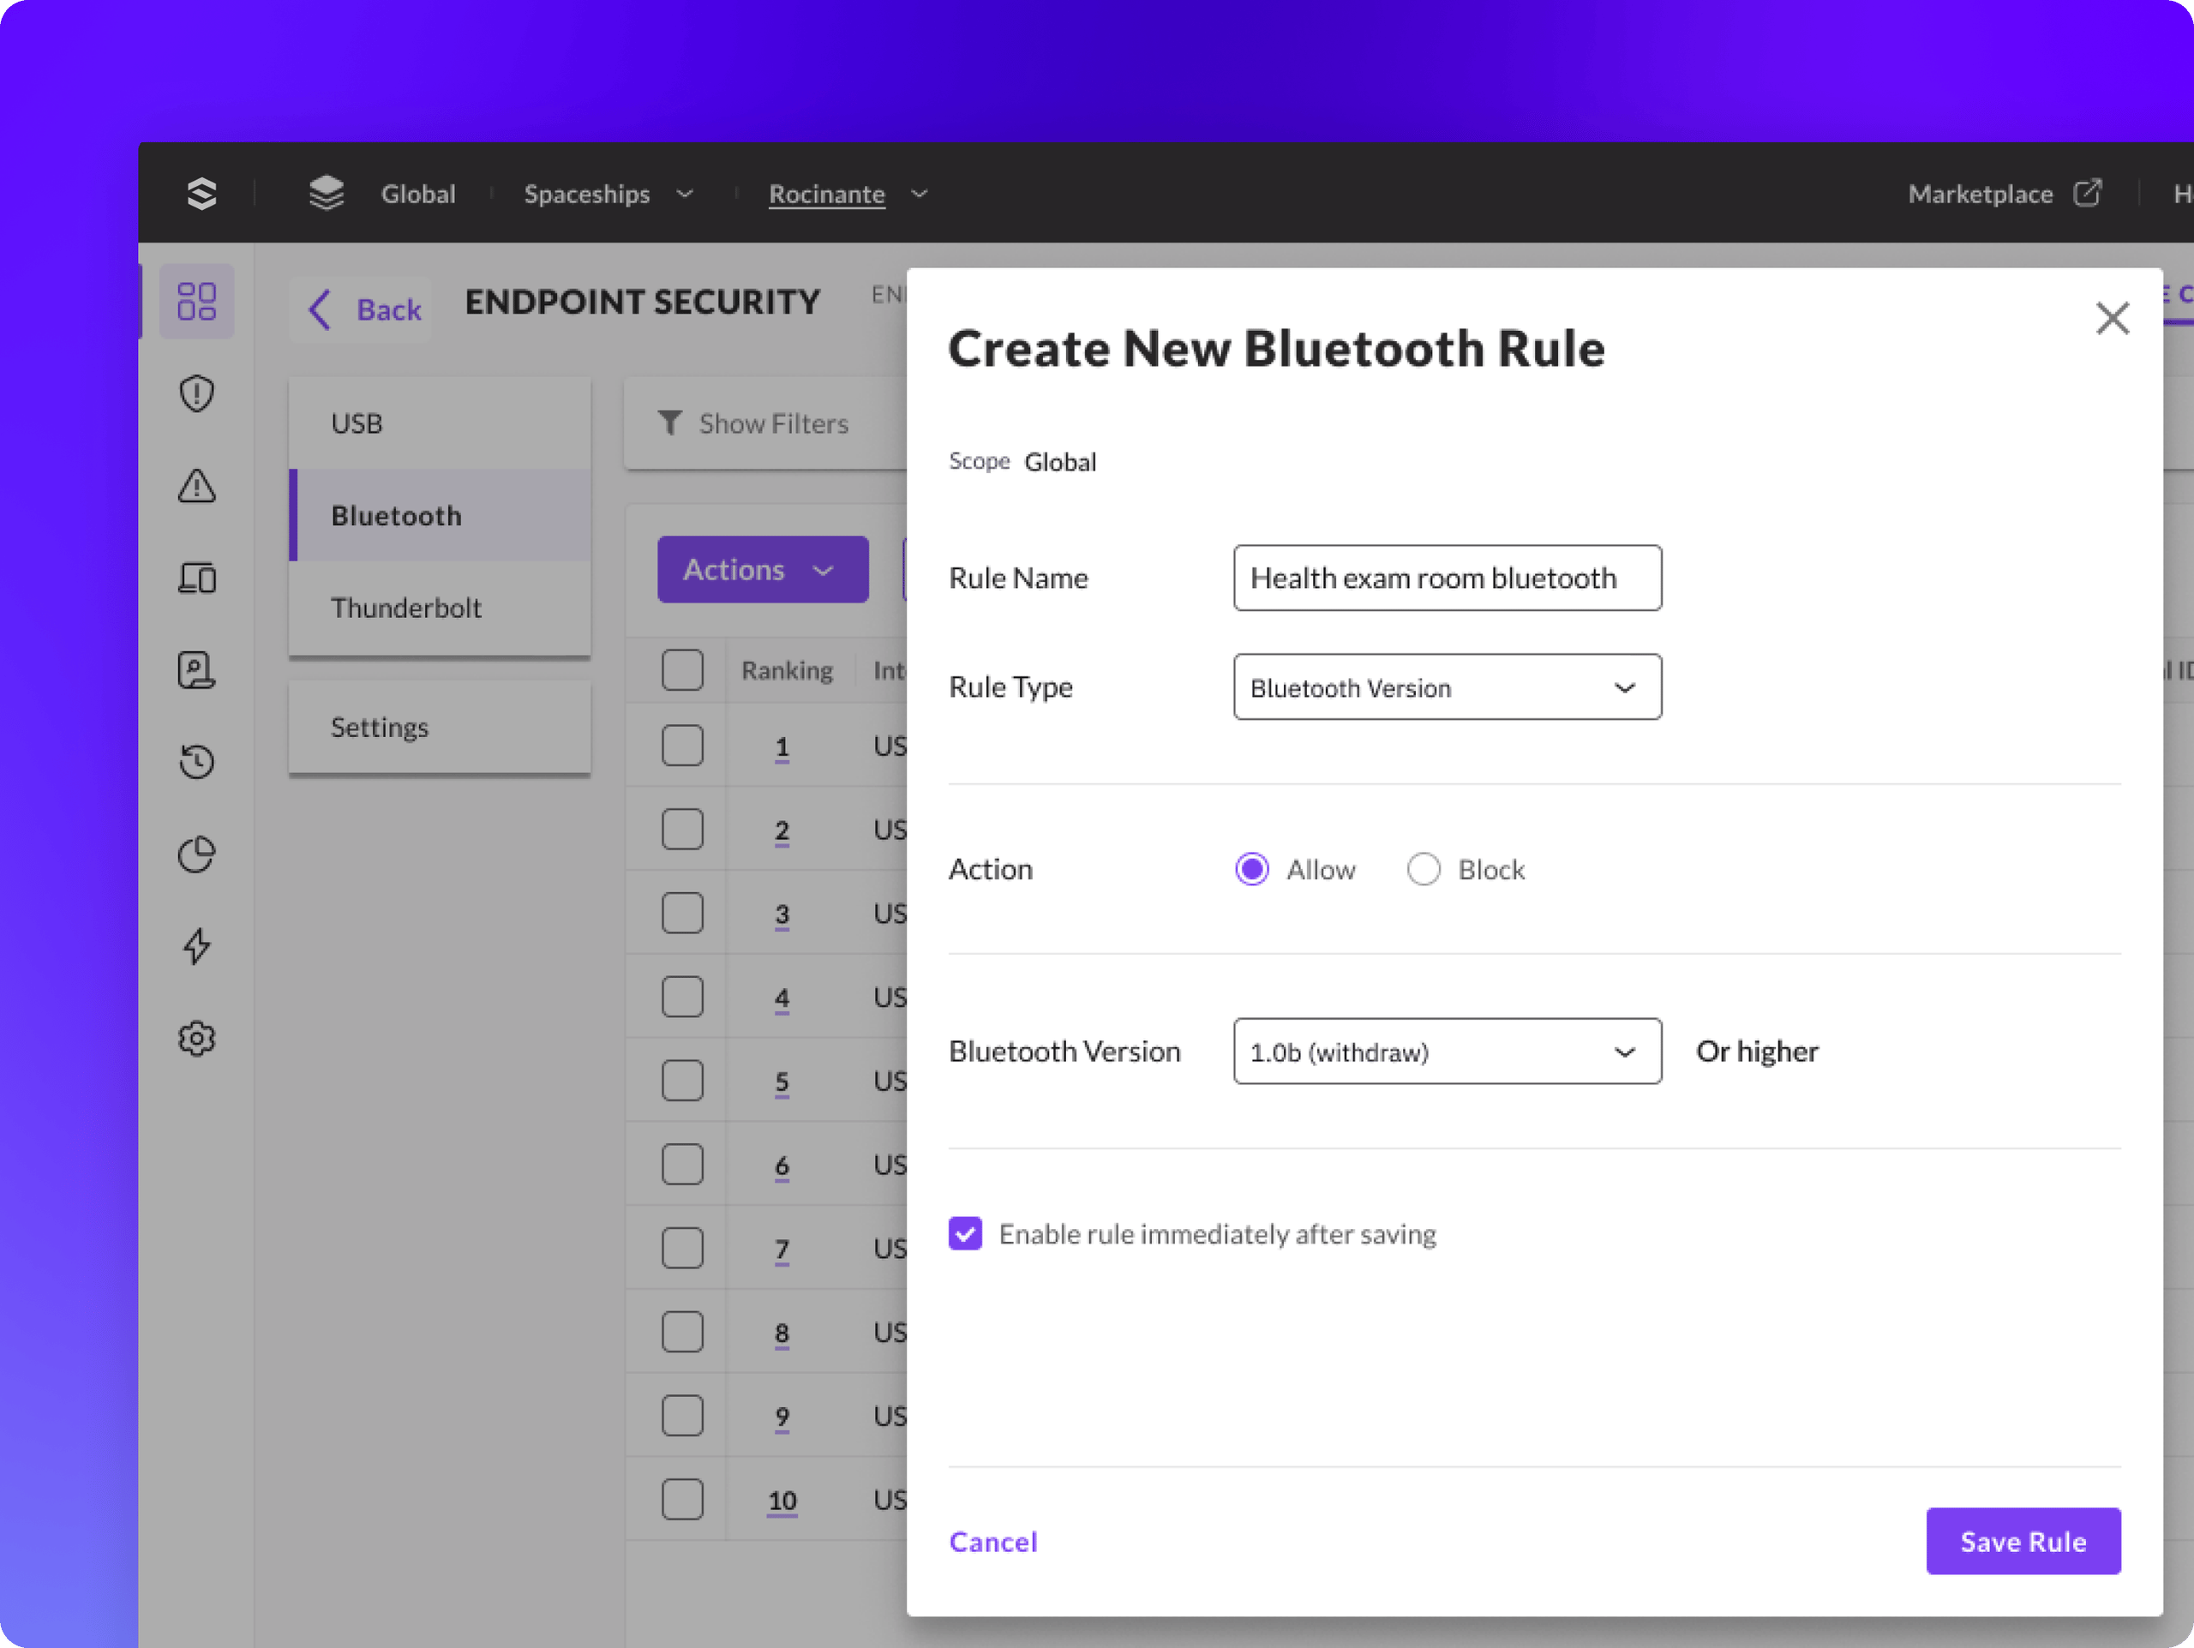
Task: Click ranking number 3 link
Action: pos(782,914)
